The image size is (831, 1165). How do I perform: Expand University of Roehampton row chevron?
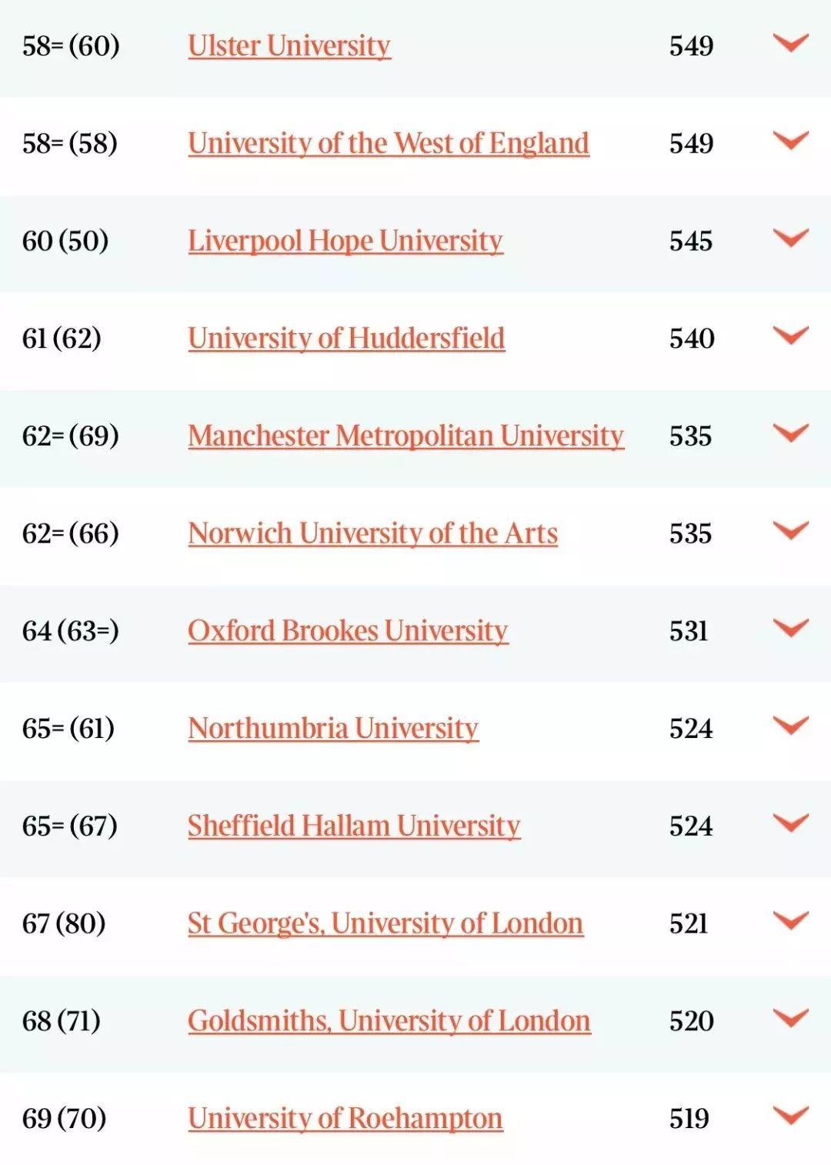point(790,1116)
